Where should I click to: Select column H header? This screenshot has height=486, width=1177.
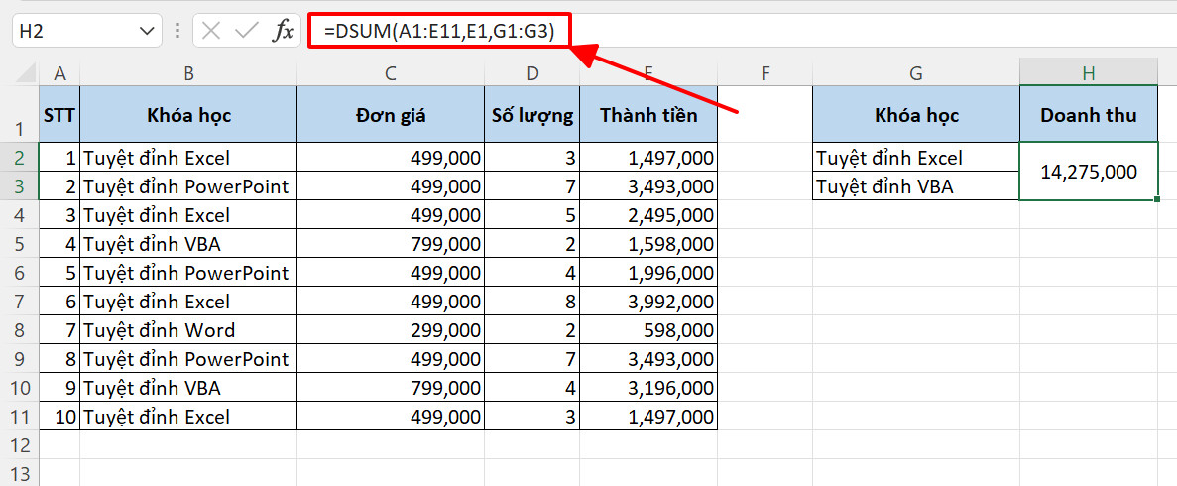[x=1089, y=72]
